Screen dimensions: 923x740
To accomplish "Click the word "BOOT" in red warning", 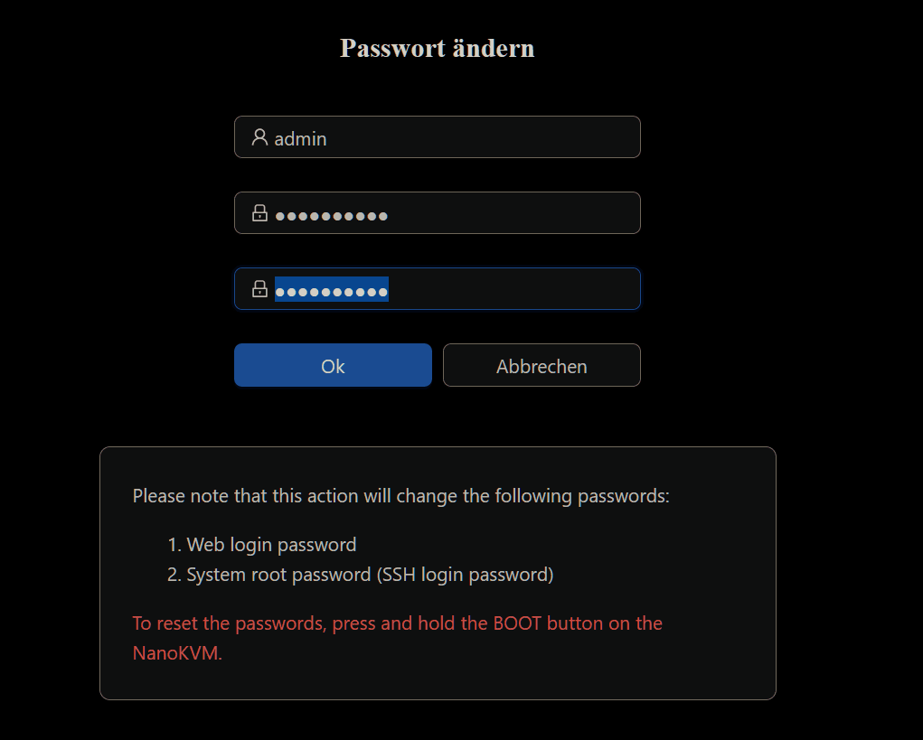I will (x=517, y=623).
